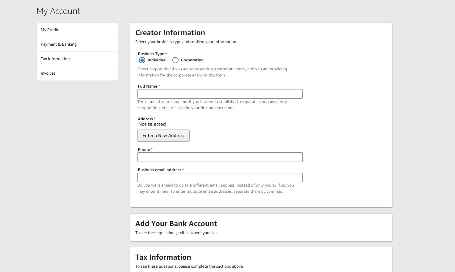455x272 pixels.
Task: Click the Phone field label
Action: [144, 150]
